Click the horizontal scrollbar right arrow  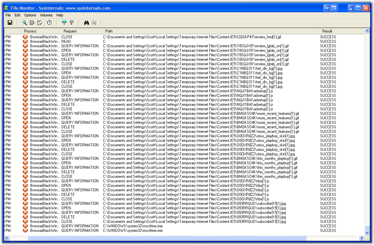361,238
